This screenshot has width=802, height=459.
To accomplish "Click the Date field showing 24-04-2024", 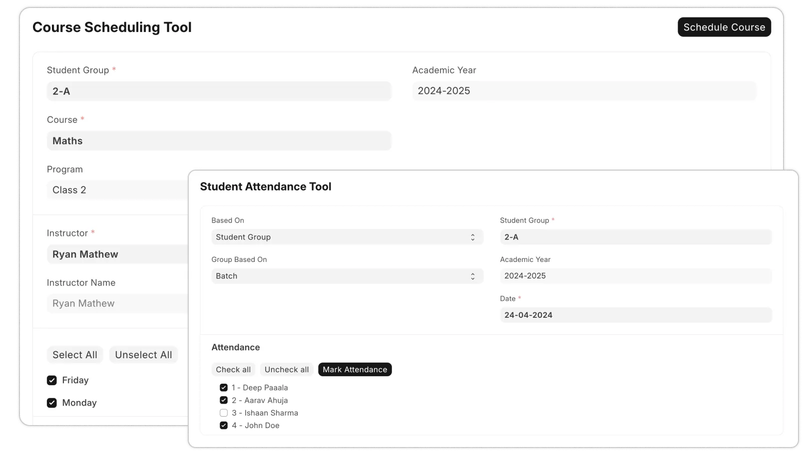I will (635, 315).
